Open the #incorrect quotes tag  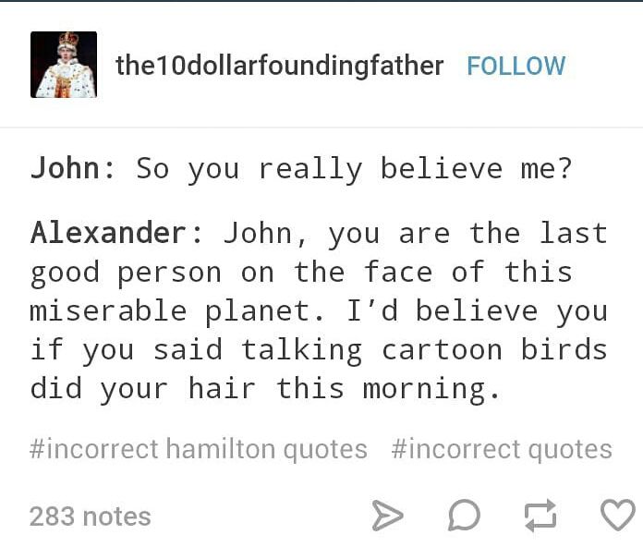[x=502, y=449]
